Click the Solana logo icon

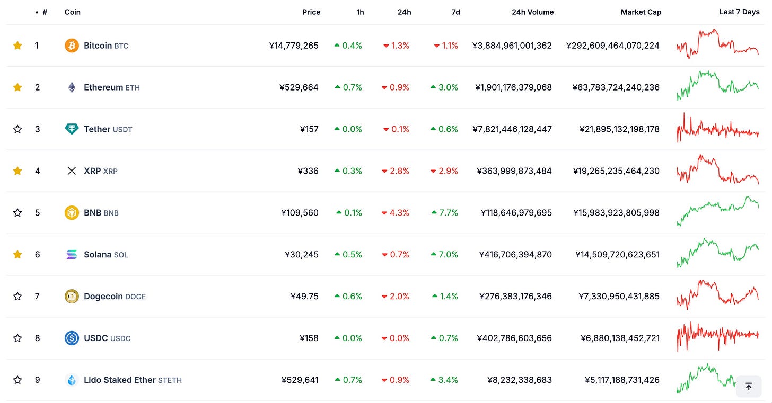click(72, 255)
